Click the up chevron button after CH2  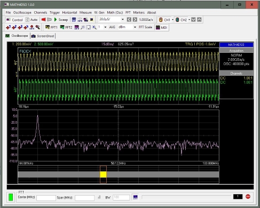point(199,20)
